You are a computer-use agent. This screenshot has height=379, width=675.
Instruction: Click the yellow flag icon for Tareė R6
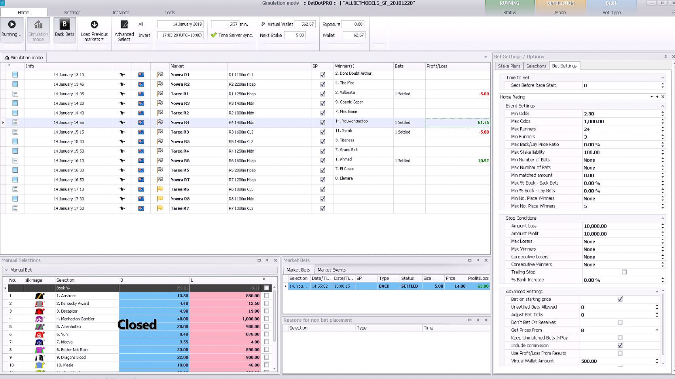[x=160, y=189]
